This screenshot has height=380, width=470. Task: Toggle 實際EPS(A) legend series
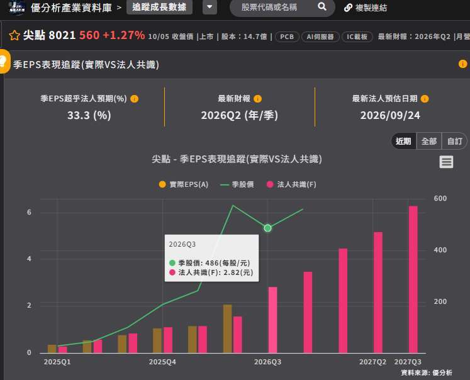click(x=184, y=184)
